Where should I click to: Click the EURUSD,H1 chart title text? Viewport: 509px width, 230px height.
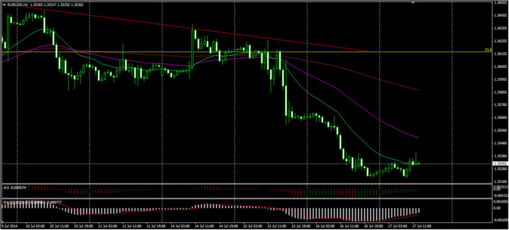tap(17, 5)
